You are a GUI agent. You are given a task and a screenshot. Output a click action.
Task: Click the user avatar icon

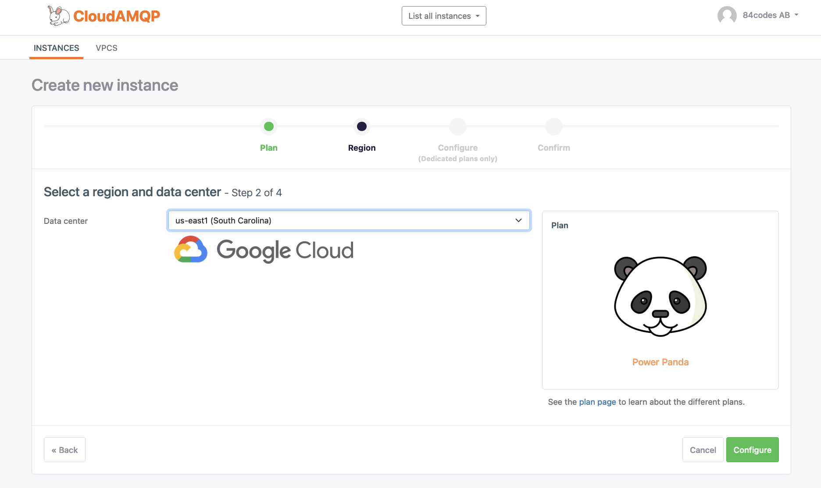[x=727, y=15]
